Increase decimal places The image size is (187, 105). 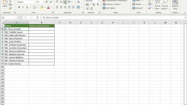[87, 8]
